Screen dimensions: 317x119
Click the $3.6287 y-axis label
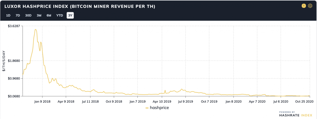[14, 26]
